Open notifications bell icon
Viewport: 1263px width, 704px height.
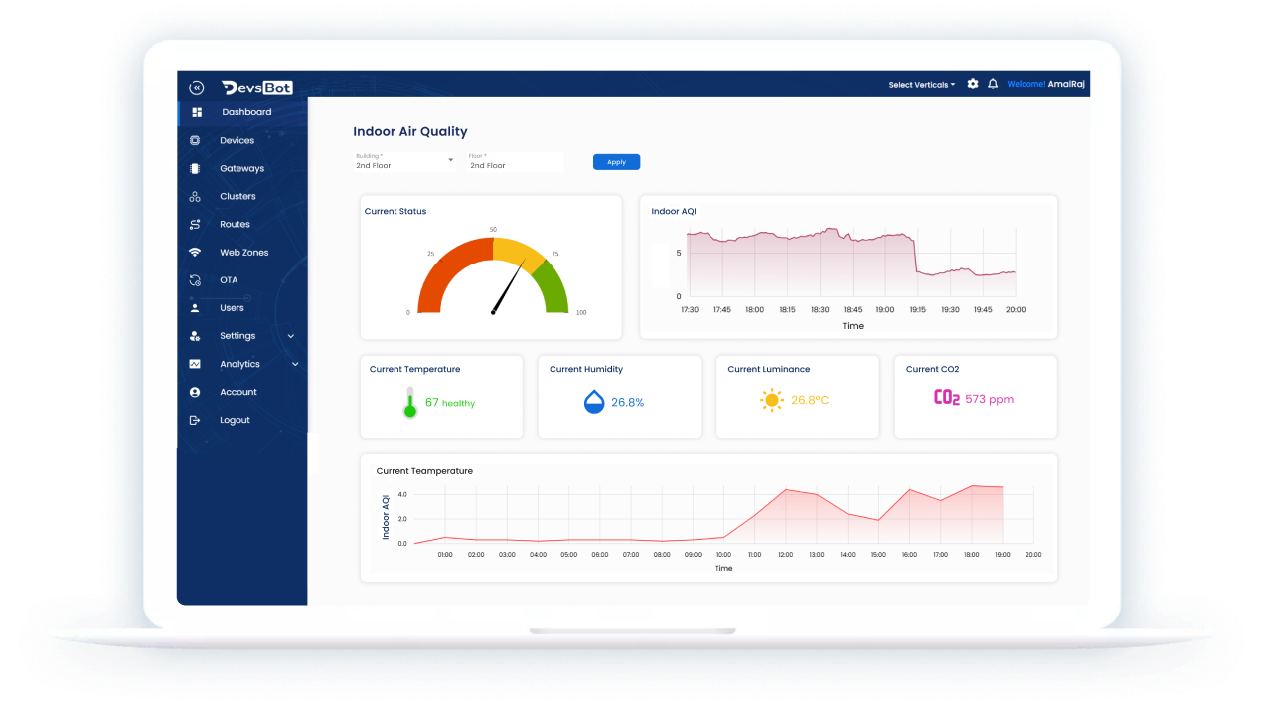point(993,85)
